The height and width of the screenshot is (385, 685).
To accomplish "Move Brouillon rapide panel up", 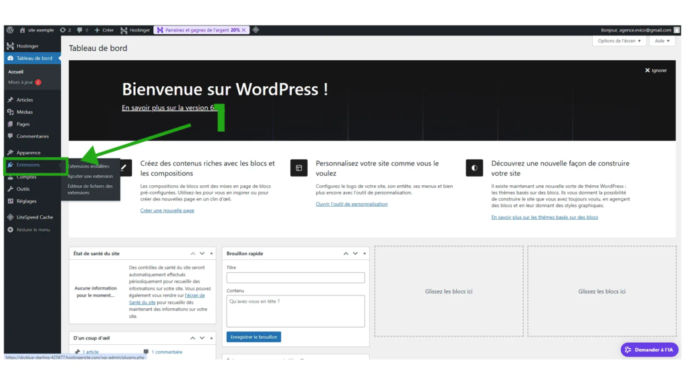I will [346, 253].
